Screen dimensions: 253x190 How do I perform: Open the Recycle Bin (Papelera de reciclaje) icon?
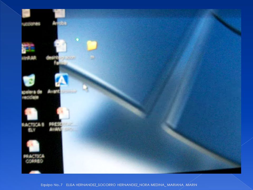point(29,80)
